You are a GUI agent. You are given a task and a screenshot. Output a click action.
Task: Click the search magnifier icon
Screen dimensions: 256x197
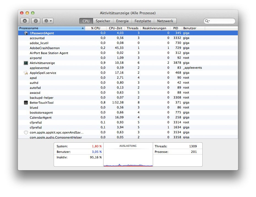[x=207, y=21]
